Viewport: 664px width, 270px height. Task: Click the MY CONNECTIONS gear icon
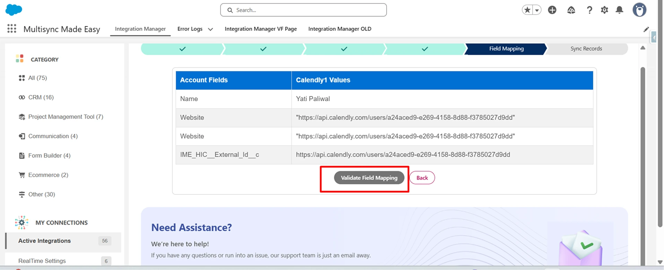click(x=21, y=223)
